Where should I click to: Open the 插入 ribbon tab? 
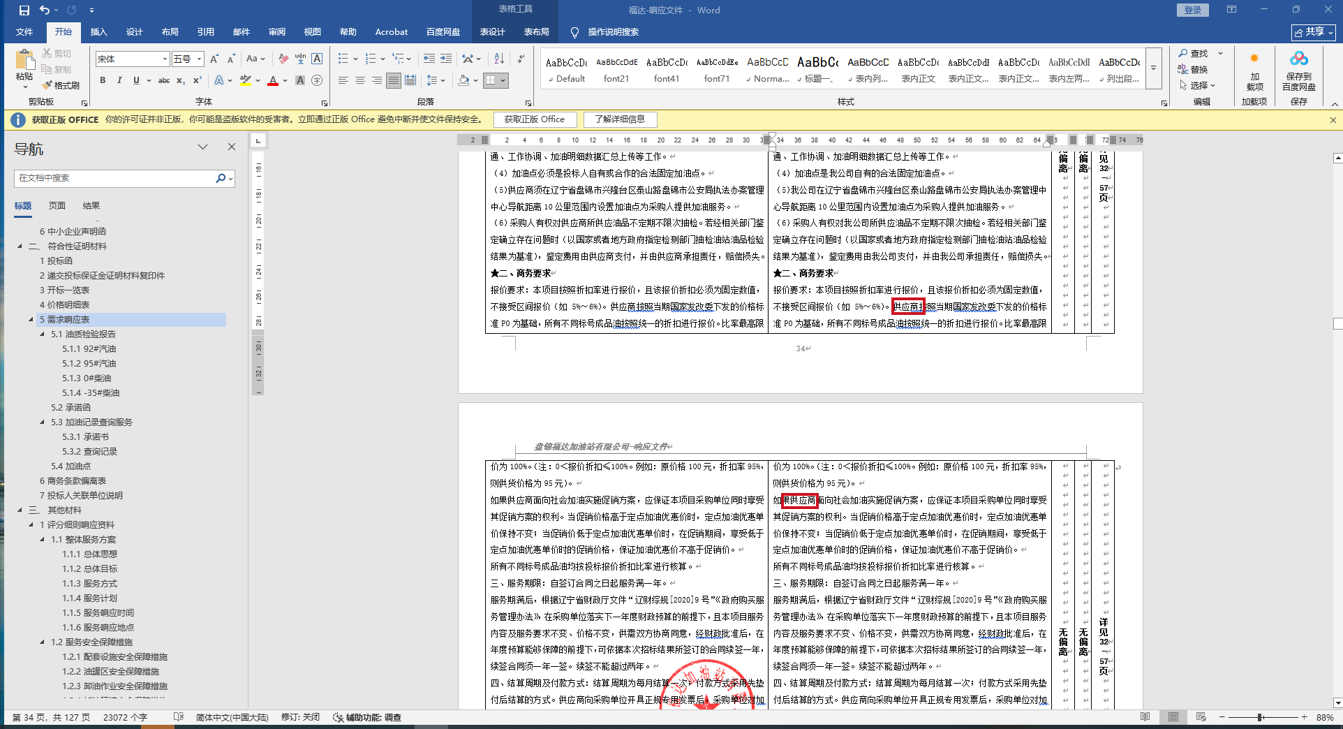[98, 32]
